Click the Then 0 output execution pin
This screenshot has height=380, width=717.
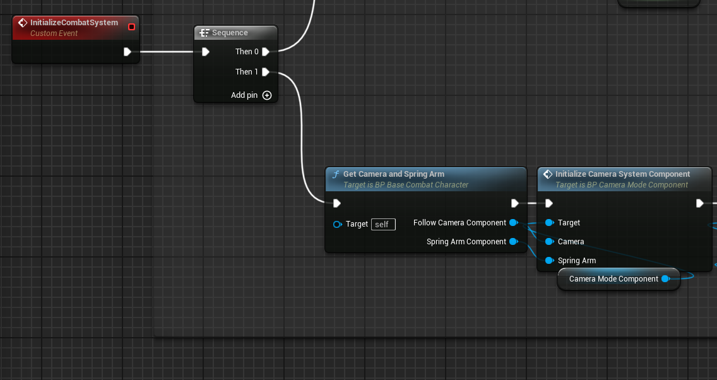pyautogui.click(x=266, y=52)
